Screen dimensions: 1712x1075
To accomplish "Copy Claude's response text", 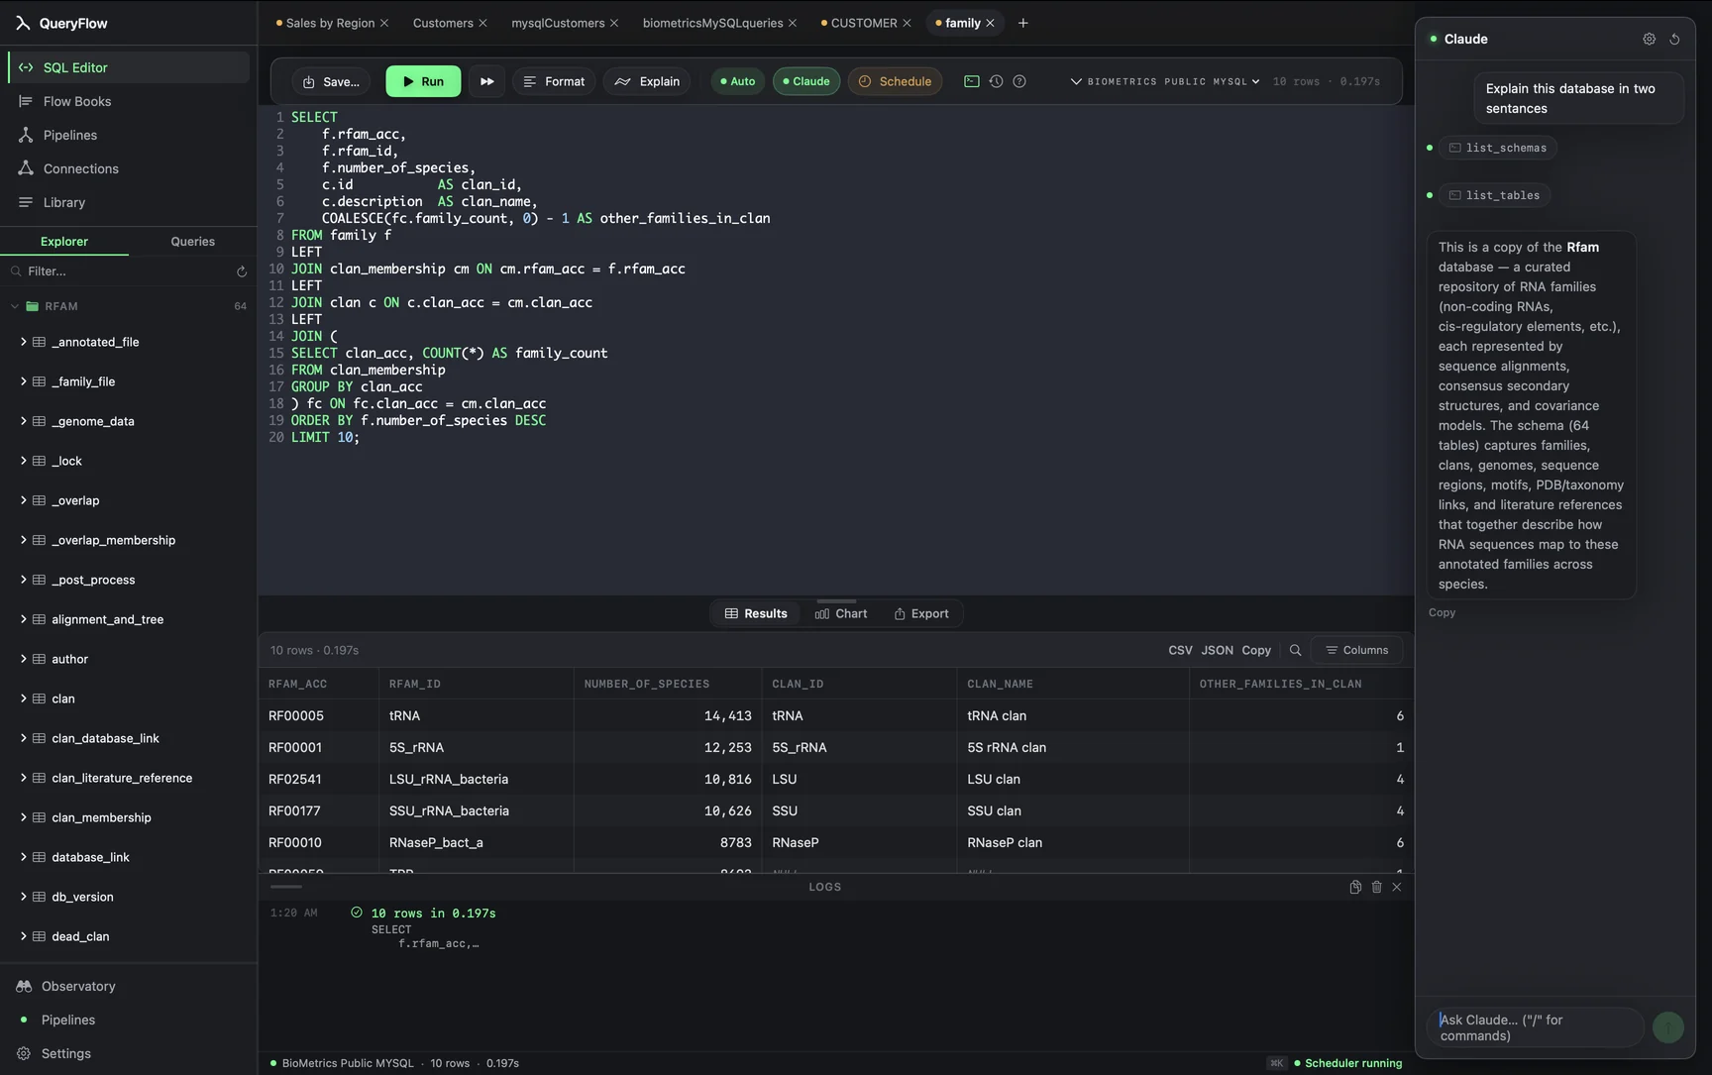I will (1442, 612).
